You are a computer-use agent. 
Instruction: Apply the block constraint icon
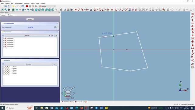[x=193, y=42]
